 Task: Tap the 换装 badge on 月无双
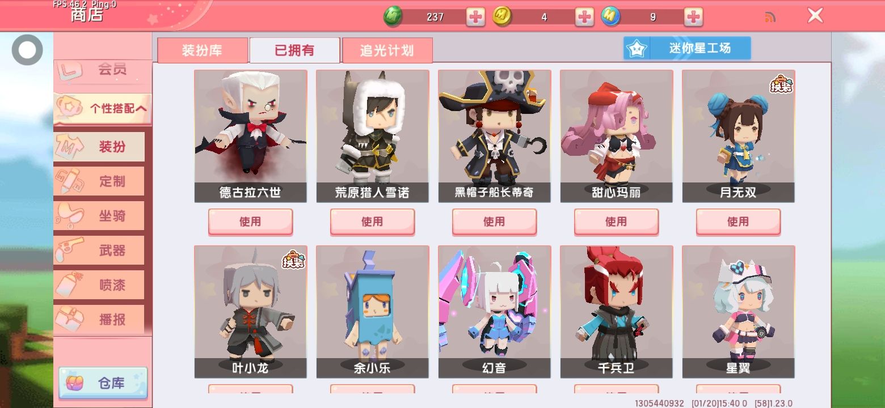tap(781, 84)
